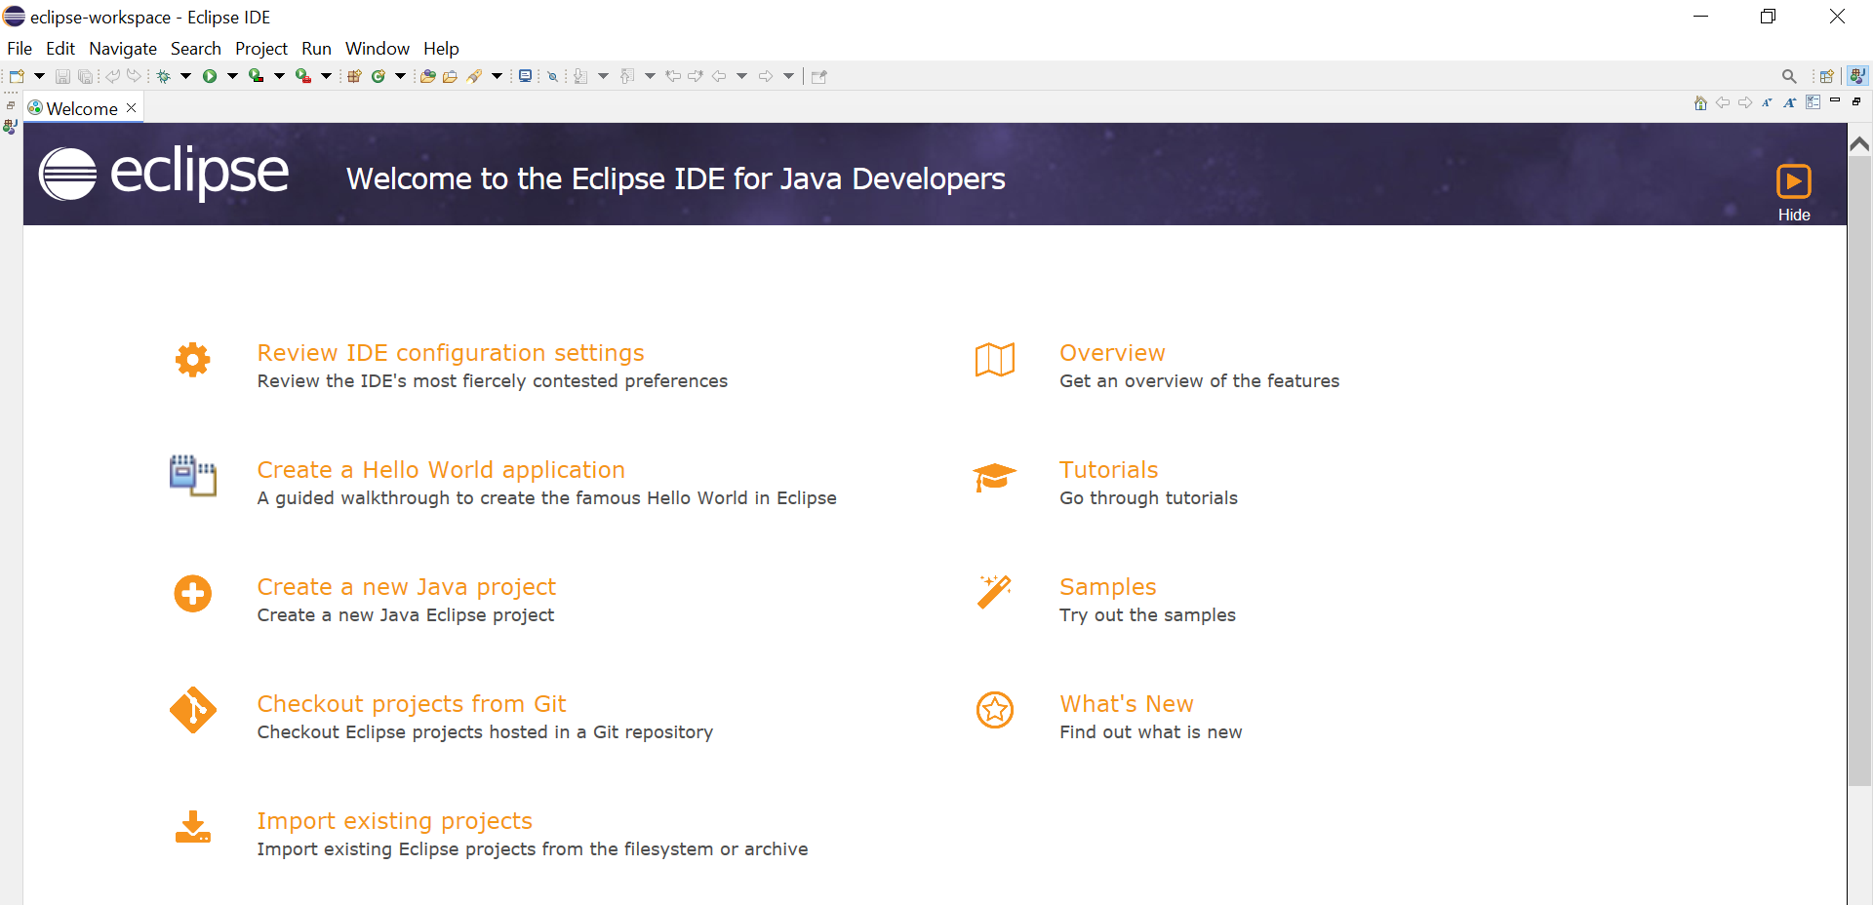Click the Save icon in the toolbar

click(x=62, y=76)
